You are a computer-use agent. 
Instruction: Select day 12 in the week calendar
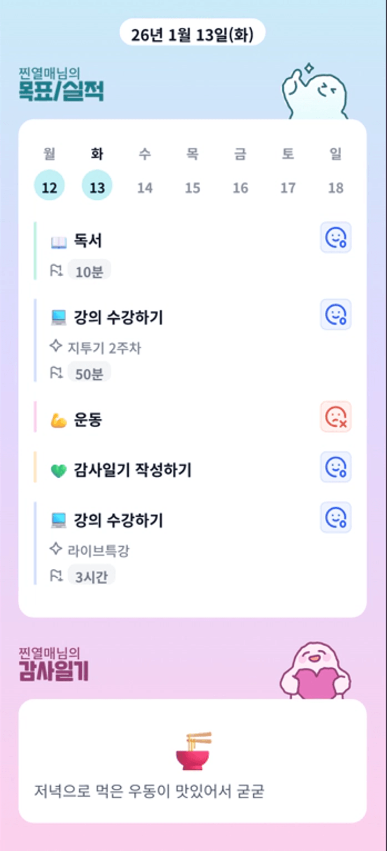pyautogui.click(x=49, y=186)
